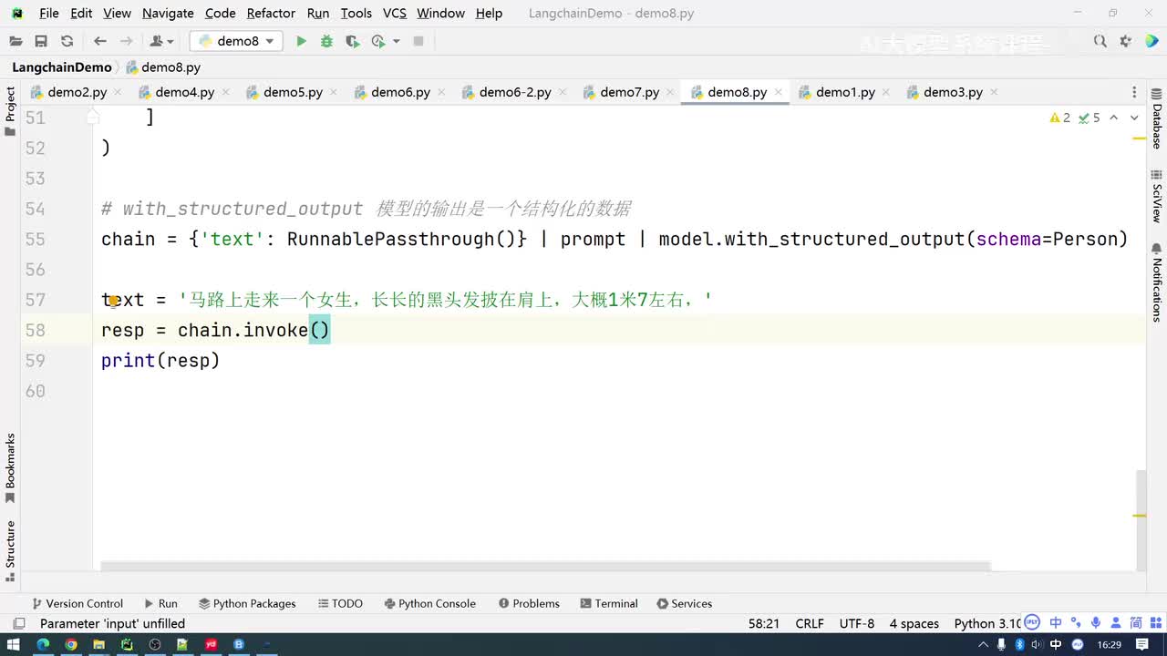Open Google Chrome from the taskbar

pos(70,645)
